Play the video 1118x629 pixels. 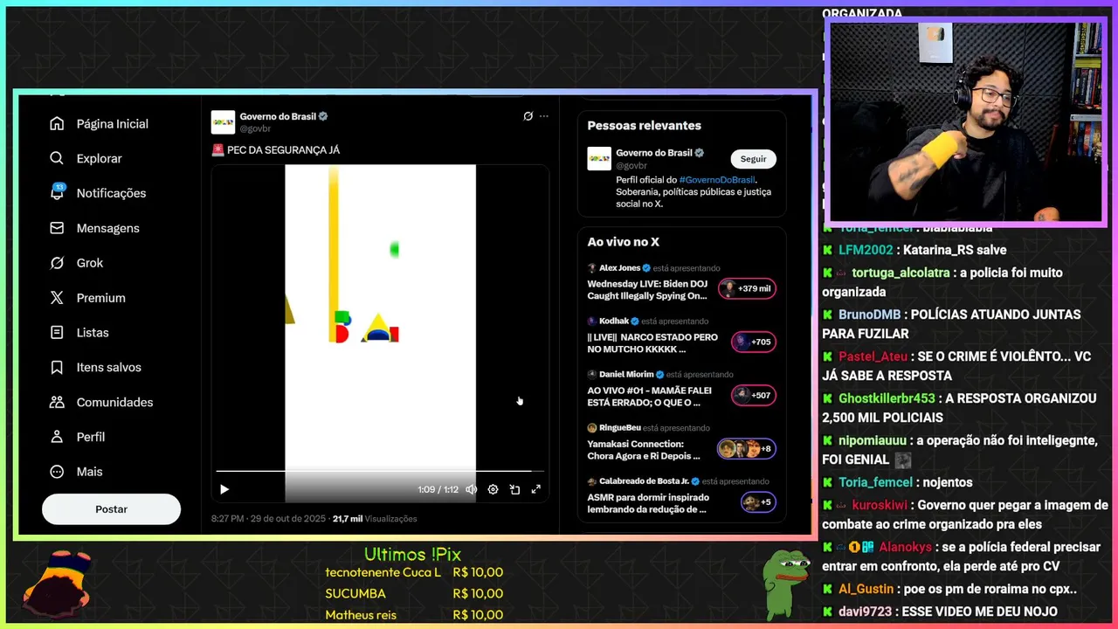pyautogui.click(x=224, y=489)
